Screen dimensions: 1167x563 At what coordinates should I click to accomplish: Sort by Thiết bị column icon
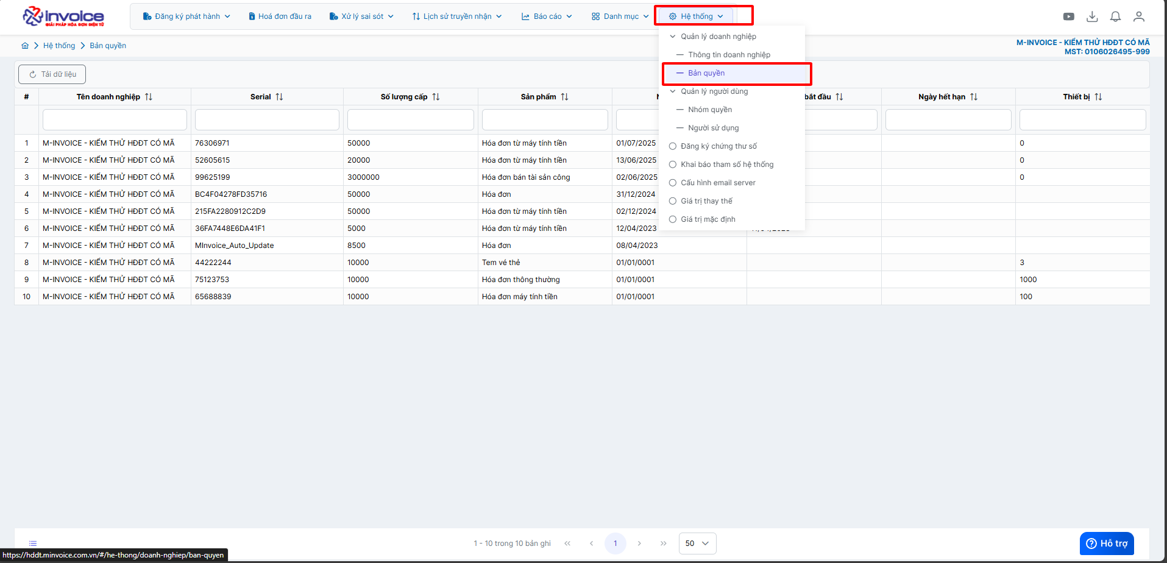1098,97
